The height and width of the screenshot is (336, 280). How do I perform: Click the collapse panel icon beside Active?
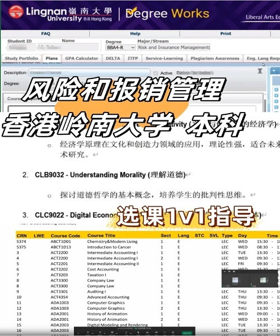tap(260, 71)
